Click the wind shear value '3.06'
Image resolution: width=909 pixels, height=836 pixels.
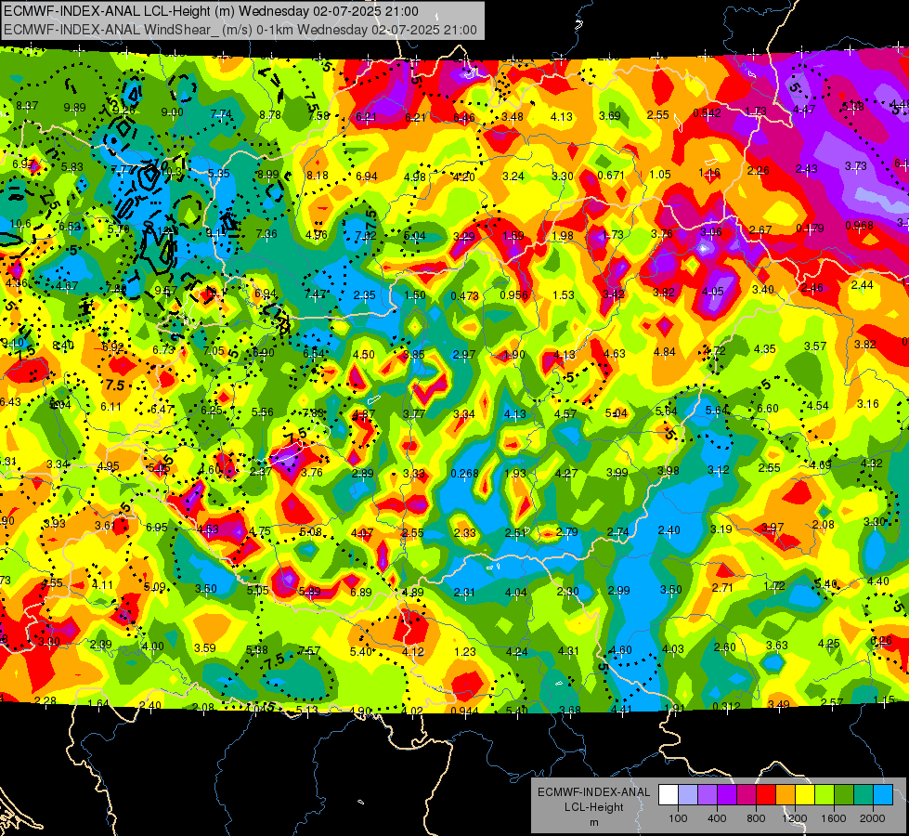[x=710, y=232]
